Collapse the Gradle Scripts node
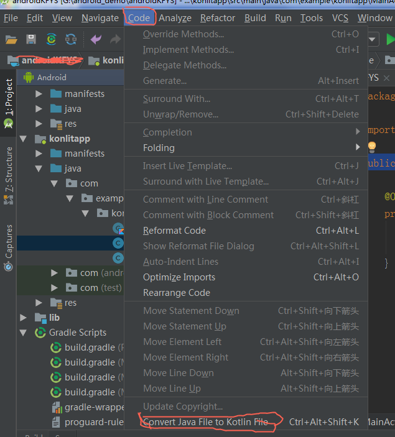 click(x=23, y=333)
